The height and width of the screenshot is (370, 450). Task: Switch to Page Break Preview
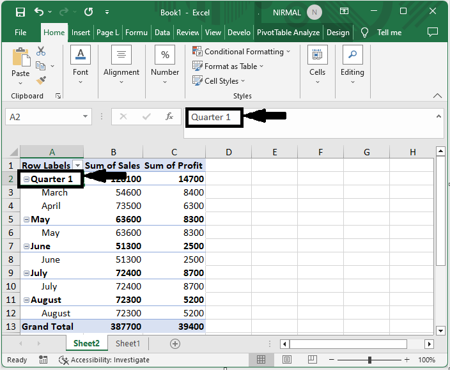click(312, 359)
